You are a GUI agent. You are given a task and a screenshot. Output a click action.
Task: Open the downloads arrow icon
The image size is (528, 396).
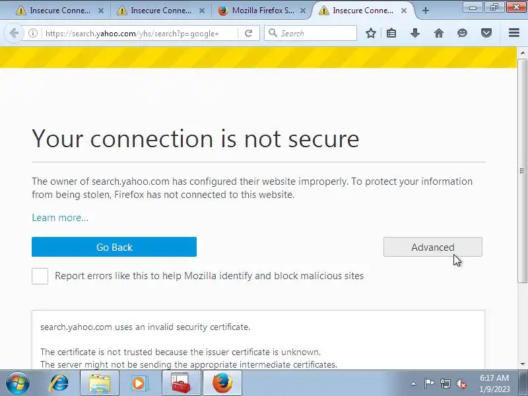click(415, 33)
